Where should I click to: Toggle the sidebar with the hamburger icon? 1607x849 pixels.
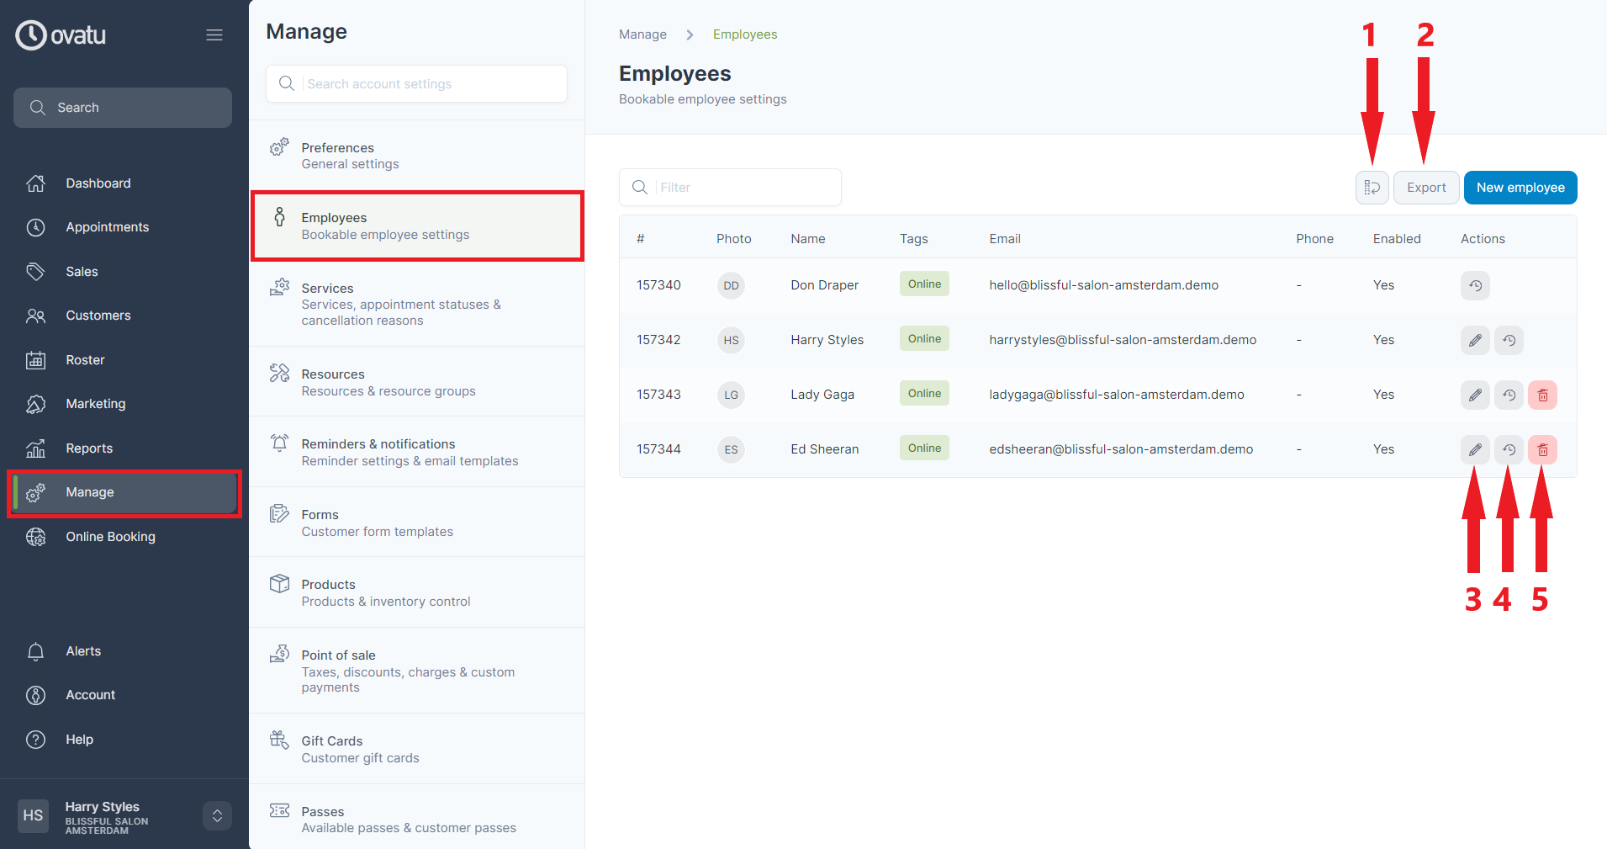[214, 34]
